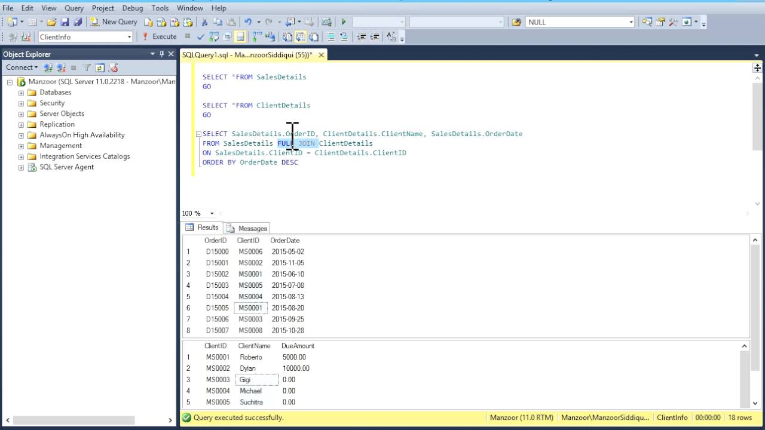Toggle Include Client Statistics
Image resolution: width=765 pixels, height=430 pixels.
pyautogui.click(x=270, y=37)
